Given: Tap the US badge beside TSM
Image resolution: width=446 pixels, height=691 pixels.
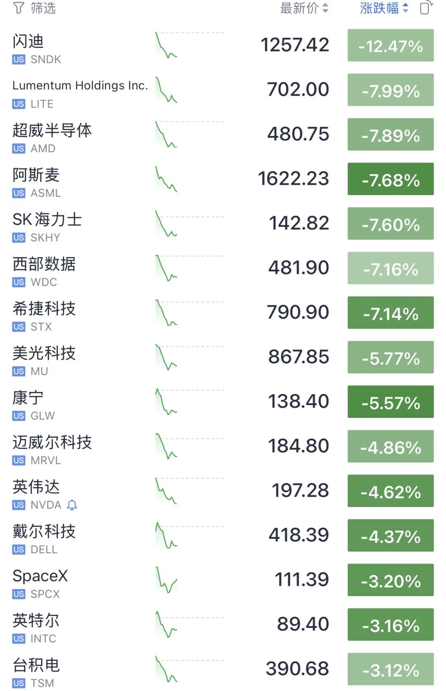Looking at the screenshot, I should point(19,683).
